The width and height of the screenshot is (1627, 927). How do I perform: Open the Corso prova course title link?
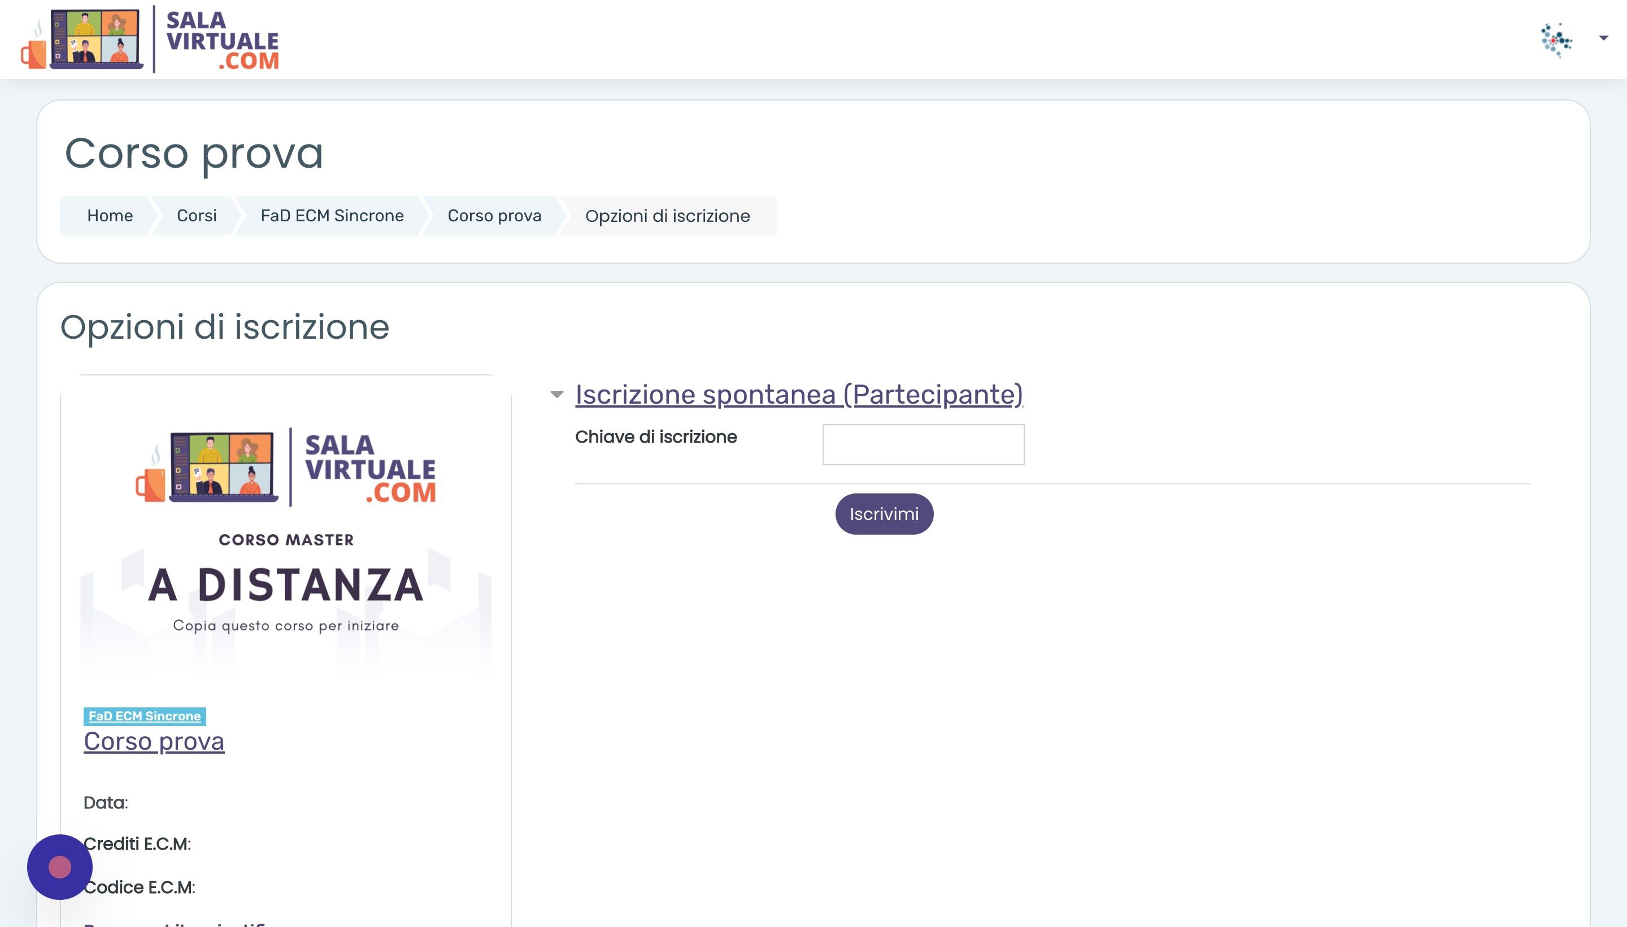point(154,741)
